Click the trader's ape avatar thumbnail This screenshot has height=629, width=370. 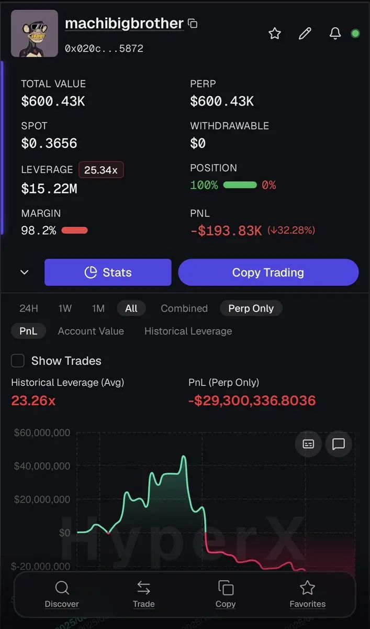tap(35, 34)
